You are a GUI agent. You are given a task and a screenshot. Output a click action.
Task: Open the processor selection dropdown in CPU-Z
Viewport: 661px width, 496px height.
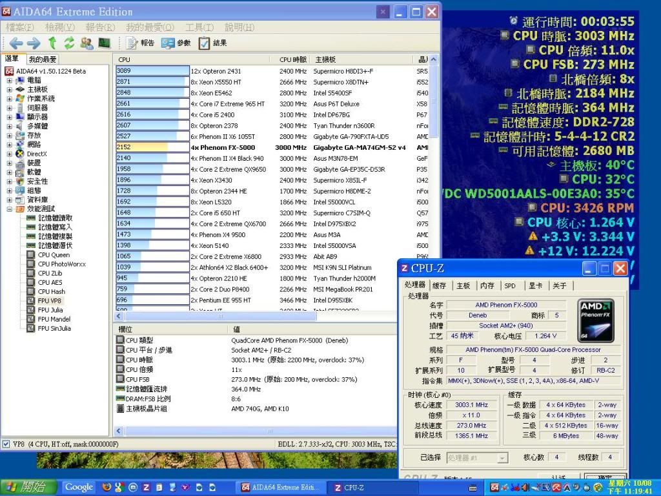tap(502, 457)
